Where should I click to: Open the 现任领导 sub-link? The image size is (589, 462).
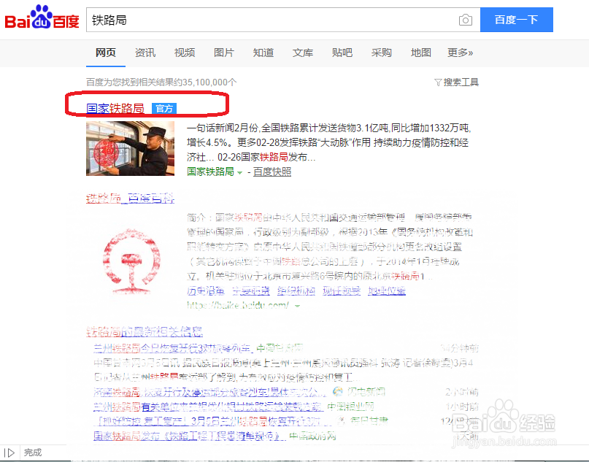point(342,290)
